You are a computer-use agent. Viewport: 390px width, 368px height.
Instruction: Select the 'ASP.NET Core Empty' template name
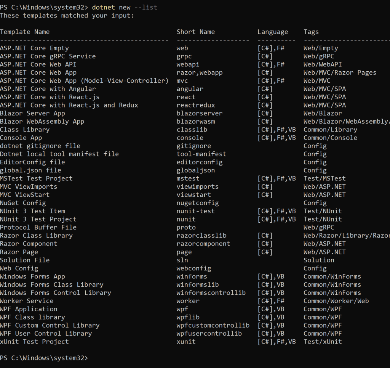(x=34, y=48)
